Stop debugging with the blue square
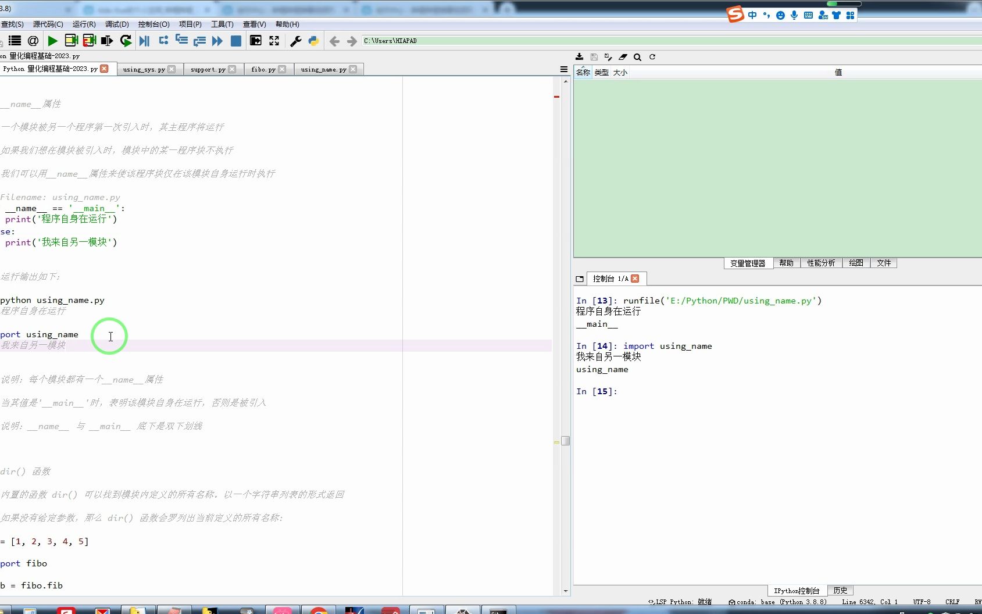 236,41
